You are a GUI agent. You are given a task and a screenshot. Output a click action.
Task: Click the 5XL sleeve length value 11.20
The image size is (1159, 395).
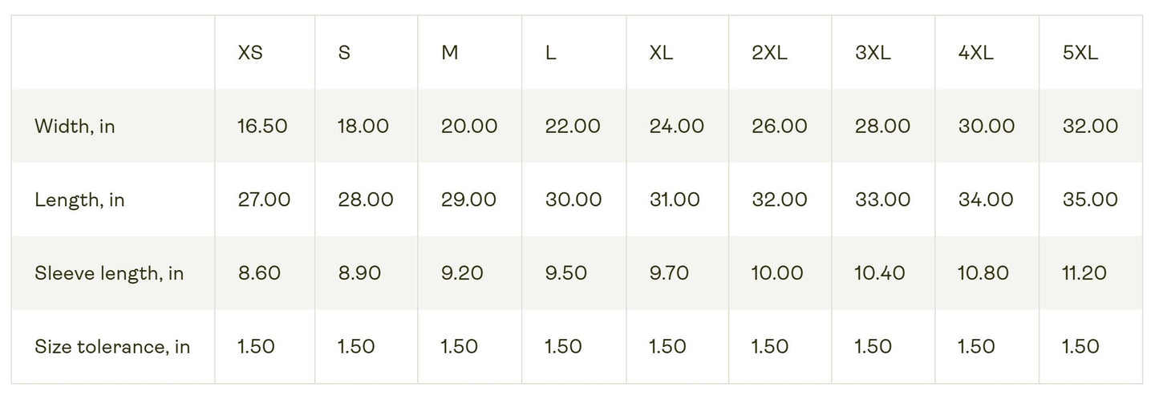[1084, 273]
